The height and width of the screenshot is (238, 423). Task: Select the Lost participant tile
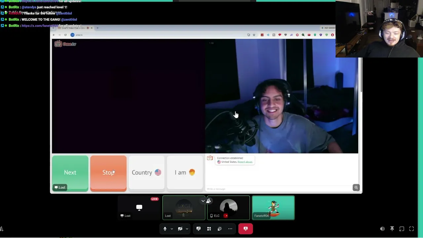184,208
